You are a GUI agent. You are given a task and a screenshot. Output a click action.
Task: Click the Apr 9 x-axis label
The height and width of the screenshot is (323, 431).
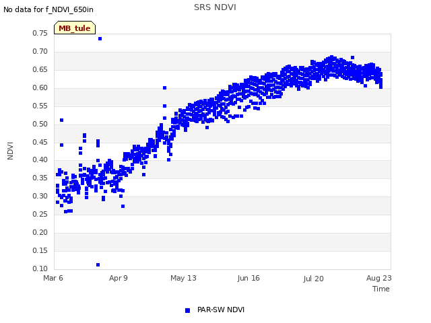click(119, 278)
